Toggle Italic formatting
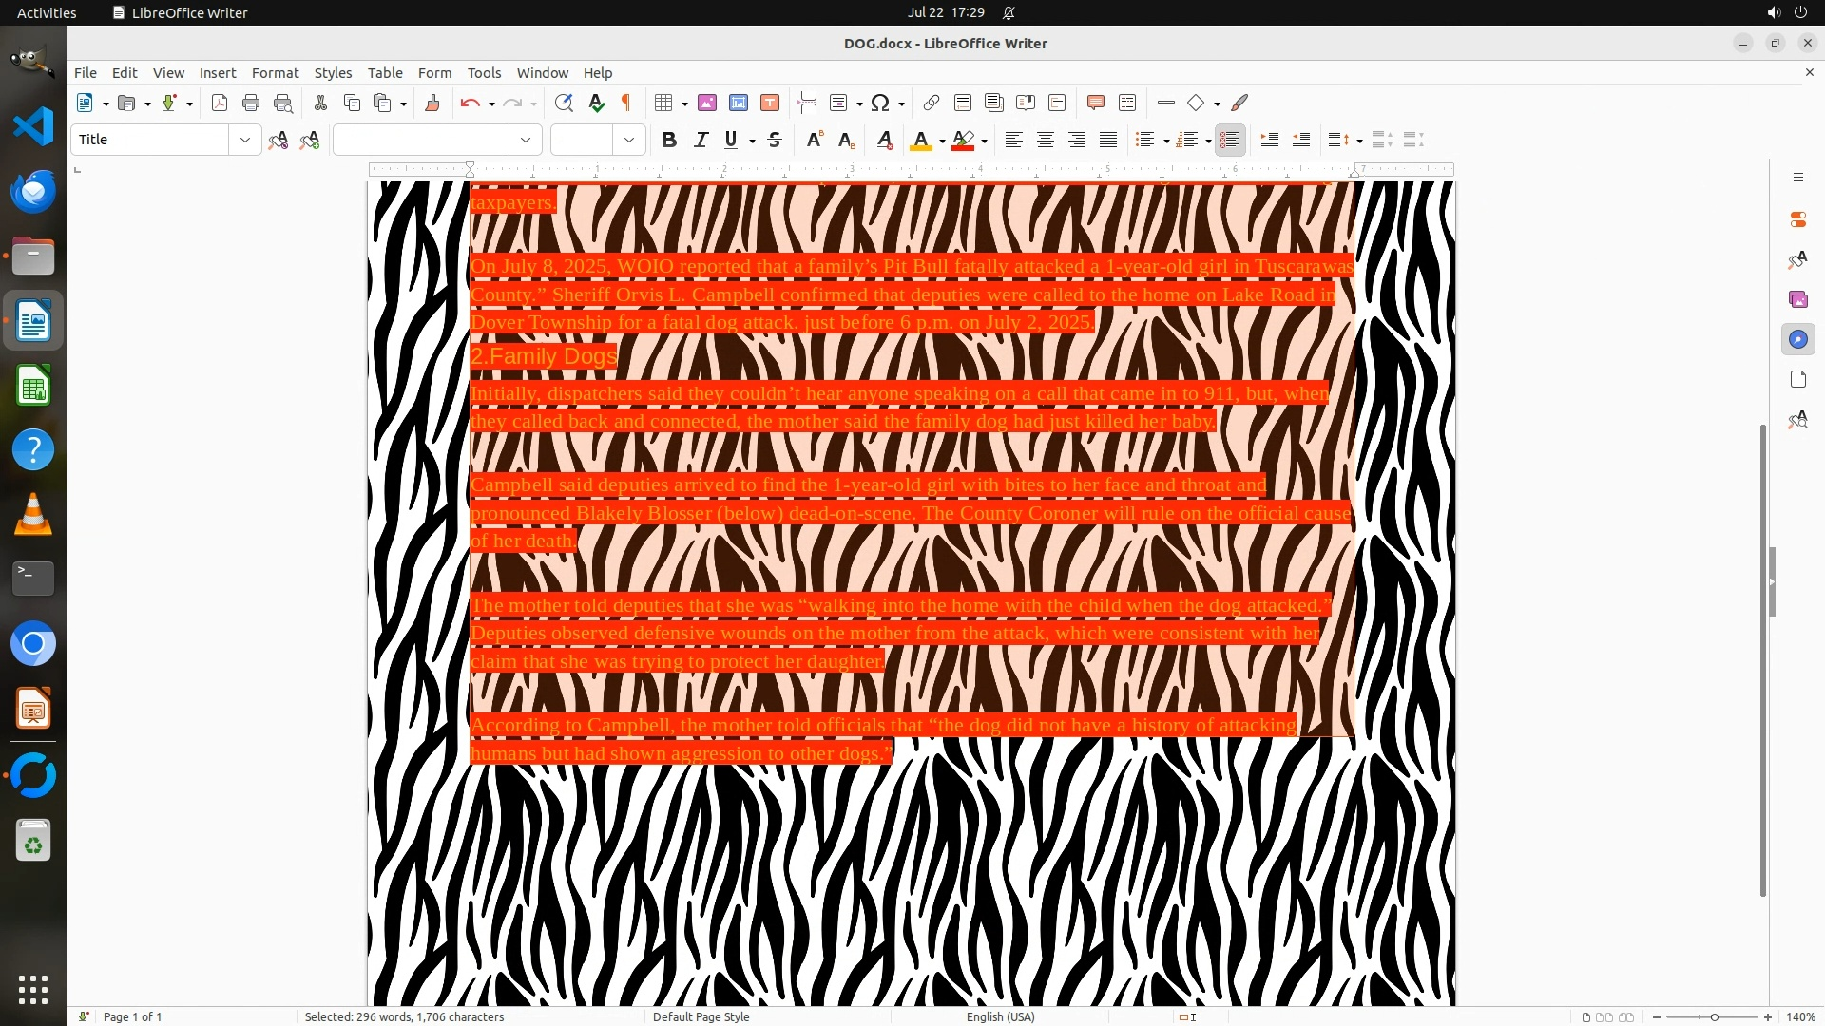This screenshot has height=1026, width=1825. click(x=701, y=141)
